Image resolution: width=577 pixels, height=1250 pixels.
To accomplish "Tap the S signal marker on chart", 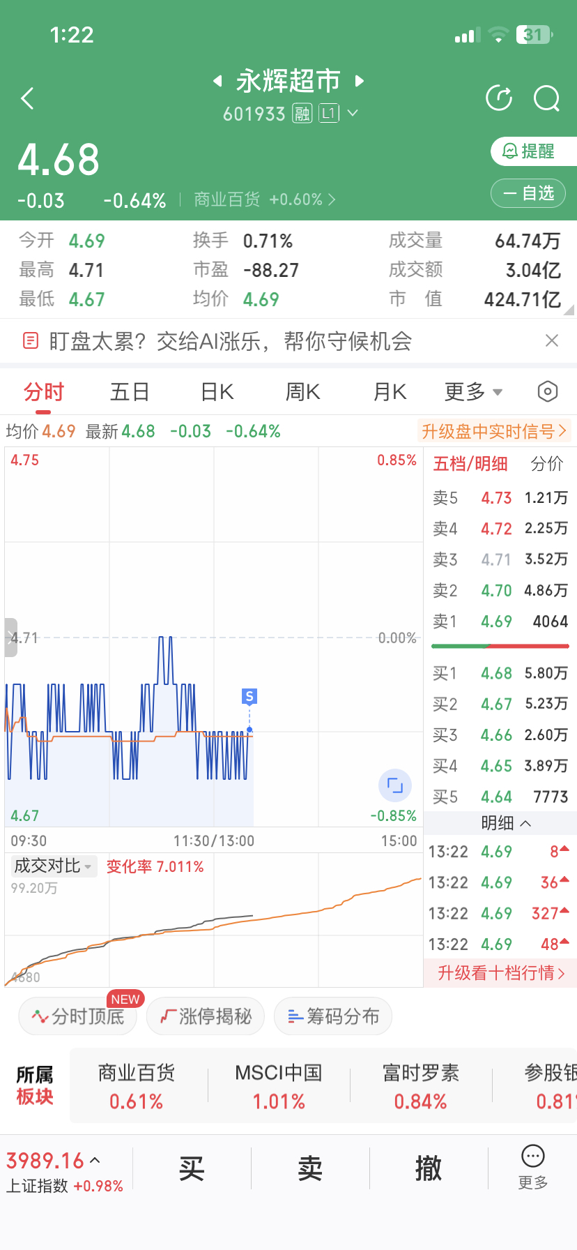I will click(x=249, y=696).
